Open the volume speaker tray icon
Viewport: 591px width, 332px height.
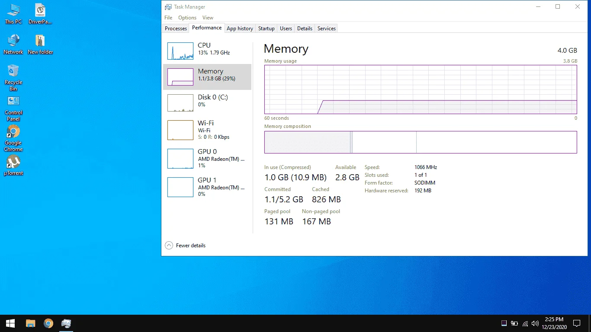(x=535, y=323)
